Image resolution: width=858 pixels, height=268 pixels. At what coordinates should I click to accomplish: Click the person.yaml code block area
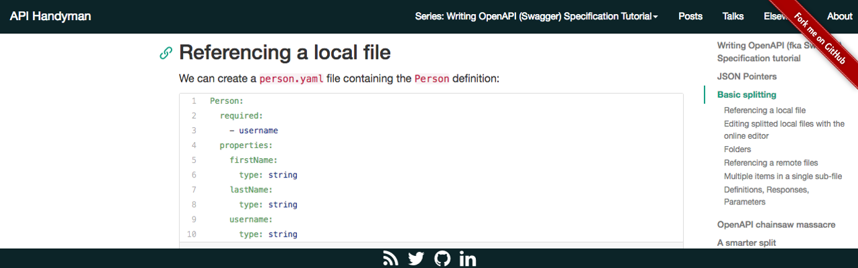click(431, 167)
